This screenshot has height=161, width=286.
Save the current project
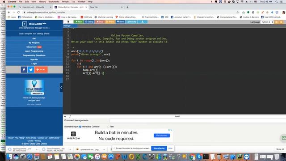click(120, 22)
